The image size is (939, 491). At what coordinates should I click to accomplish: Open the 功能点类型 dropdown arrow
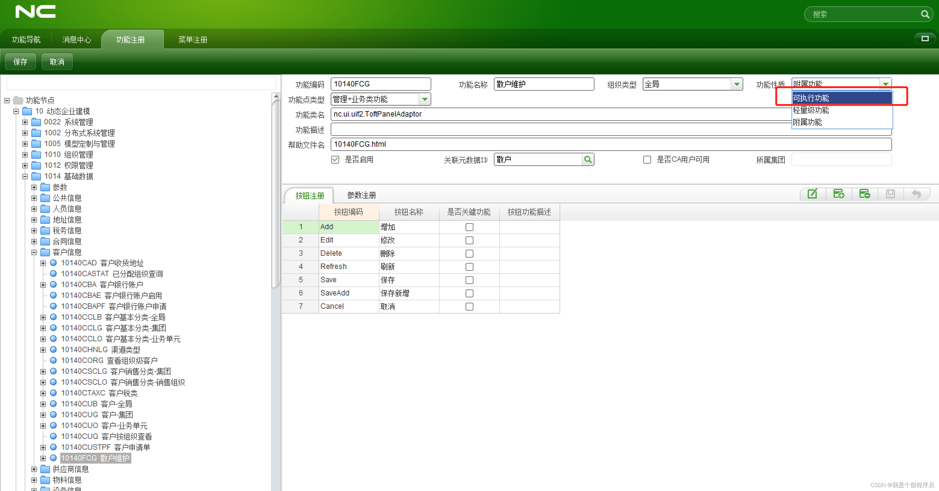[x=424, y=99]
